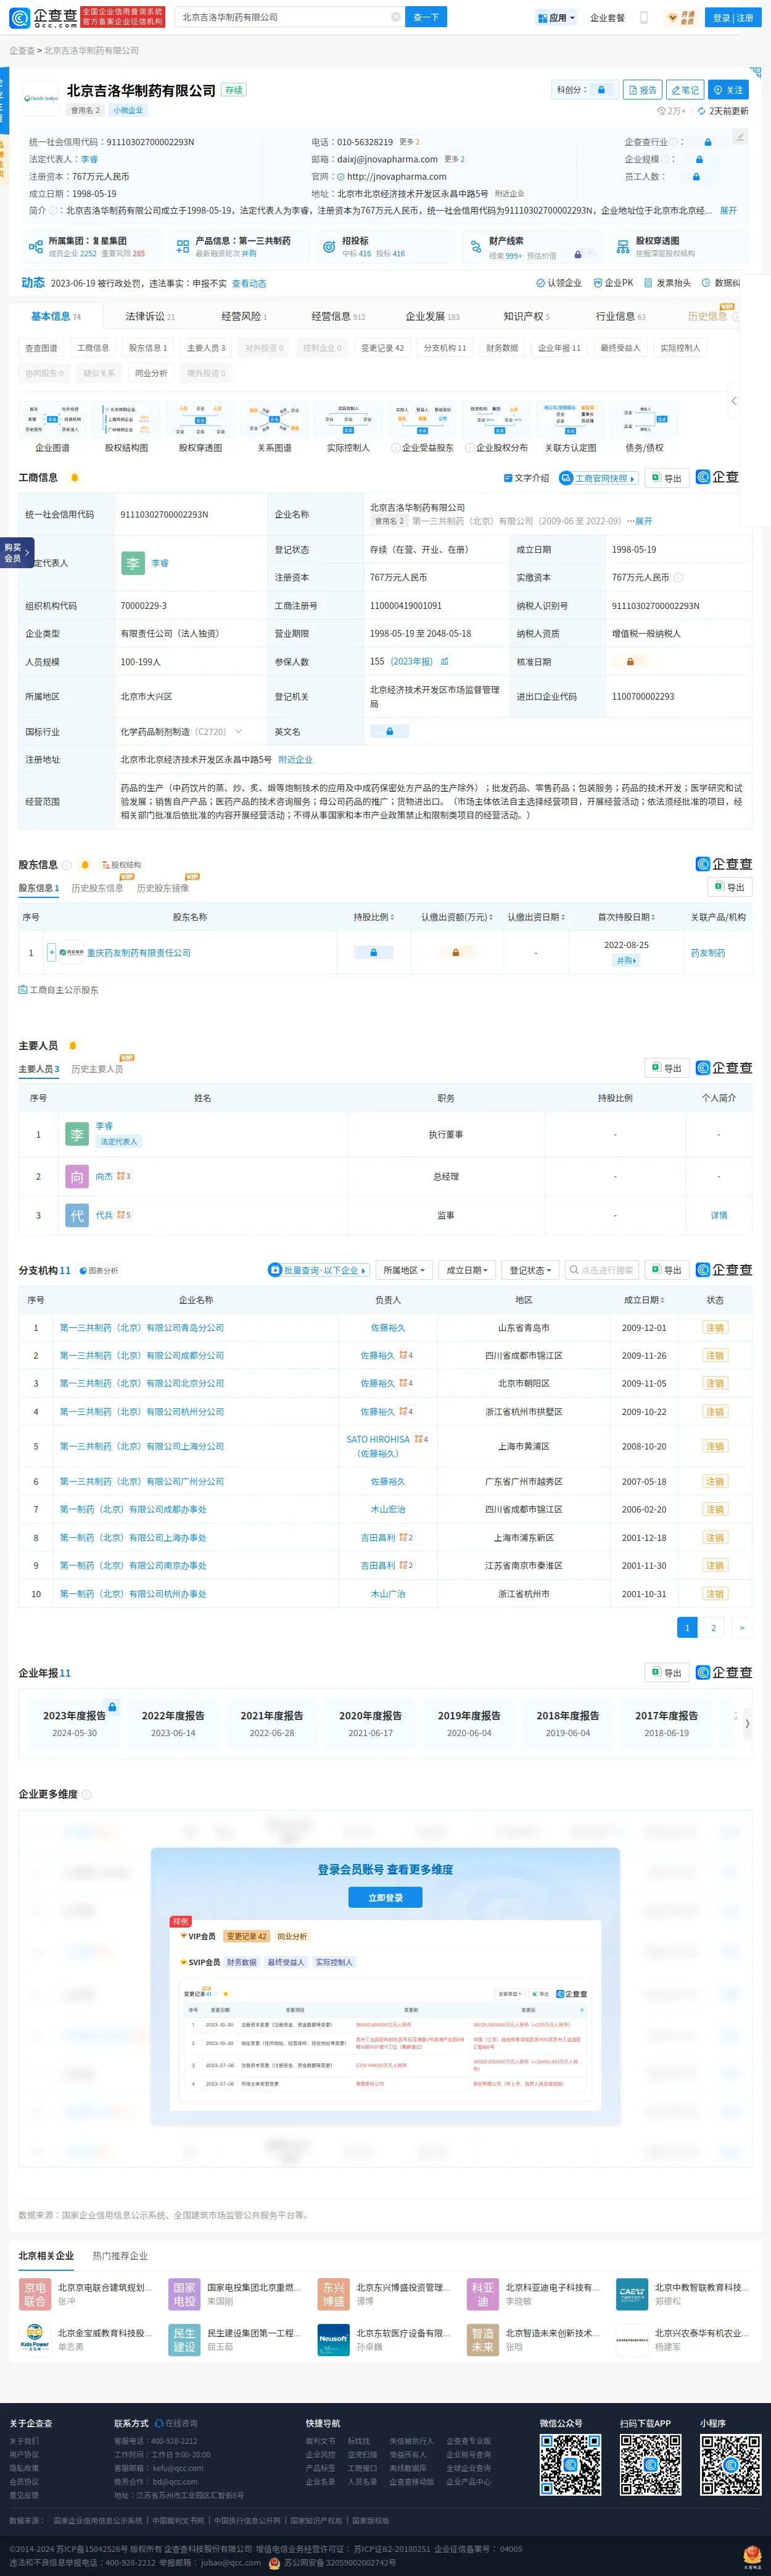Click 登录 | 注册 button

tap(733, 17)
